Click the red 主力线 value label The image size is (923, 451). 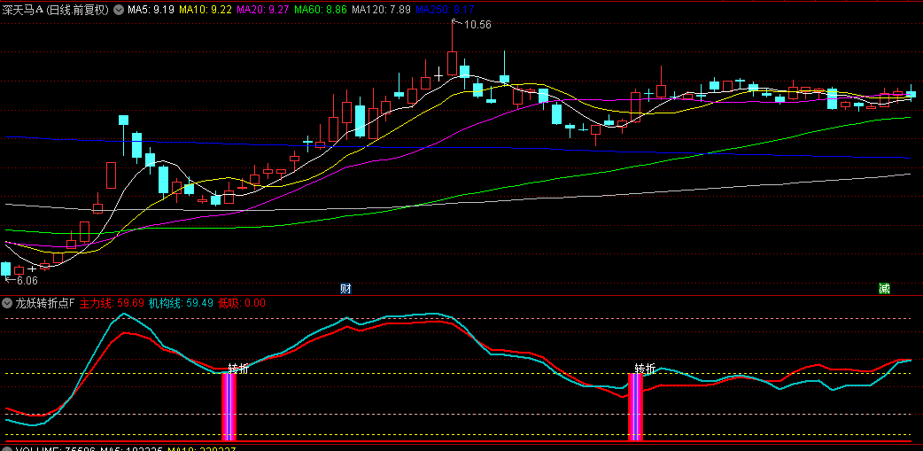112,303
